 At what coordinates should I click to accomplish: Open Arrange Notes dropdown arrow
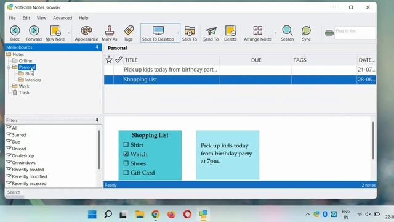point(275,33)
